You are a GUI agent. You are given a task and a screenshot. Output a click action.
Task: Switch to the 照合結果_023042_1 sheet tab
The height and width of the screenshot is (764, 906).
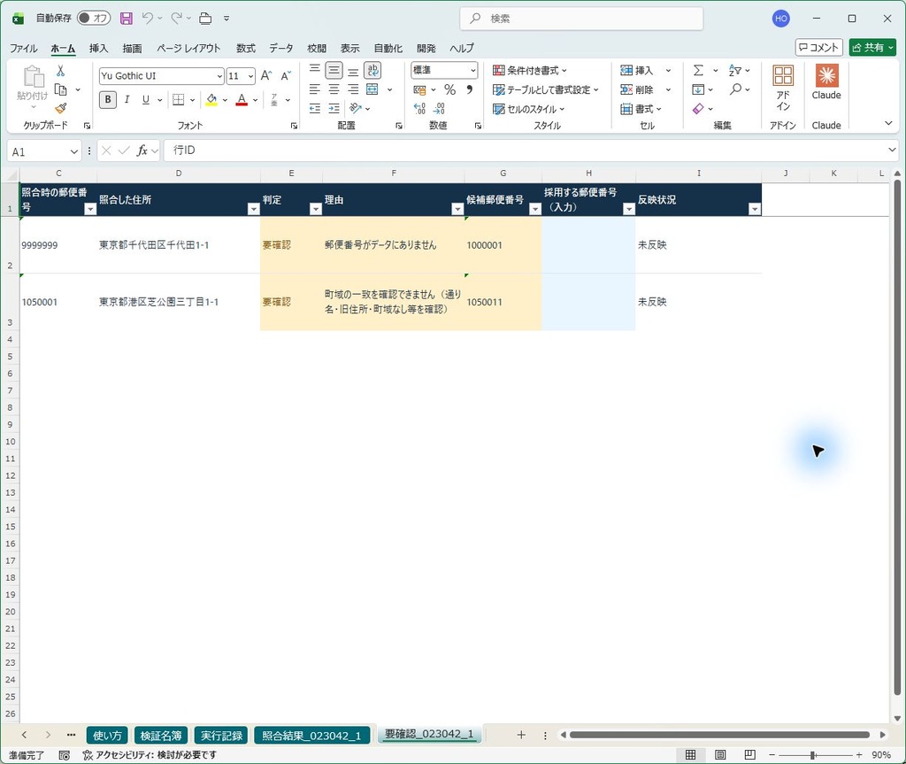311,735
